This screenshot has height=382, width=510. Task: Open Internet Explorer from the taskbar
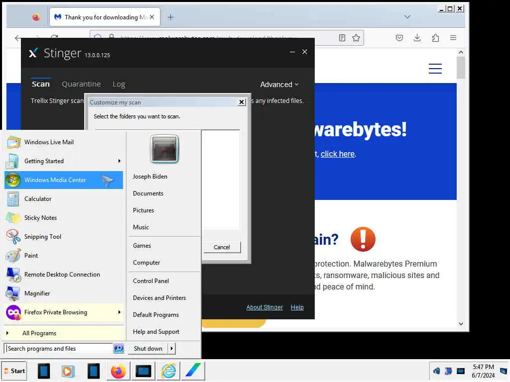(x=168, y=371)
